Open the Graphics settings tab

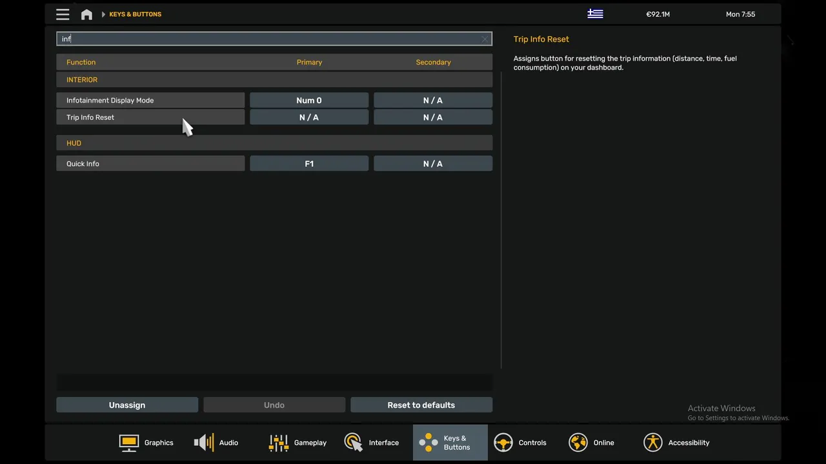tap(146, 443)
